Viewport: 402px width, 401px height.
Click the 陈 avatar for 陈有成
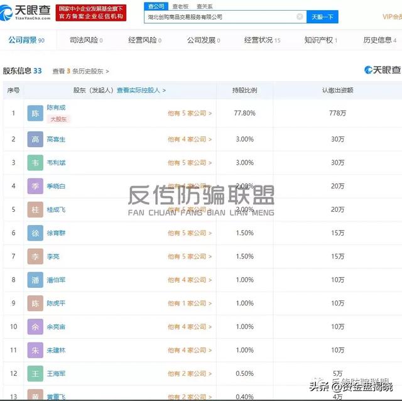pyautogui.click(x=35, y=113)
